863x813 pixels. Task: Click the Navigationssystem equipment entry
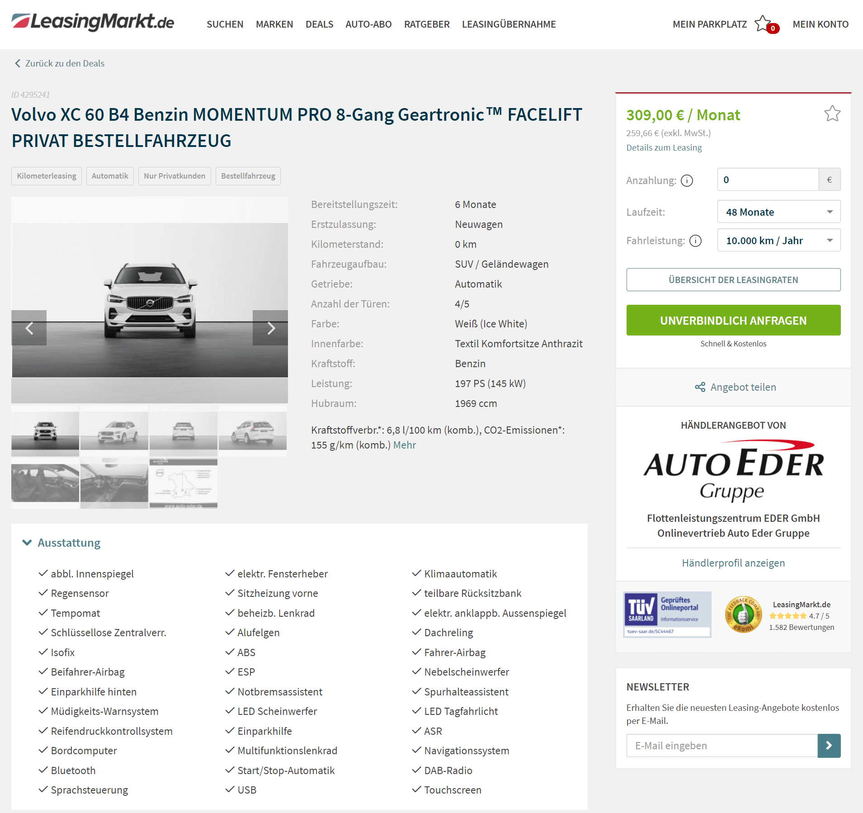point(467,751)
